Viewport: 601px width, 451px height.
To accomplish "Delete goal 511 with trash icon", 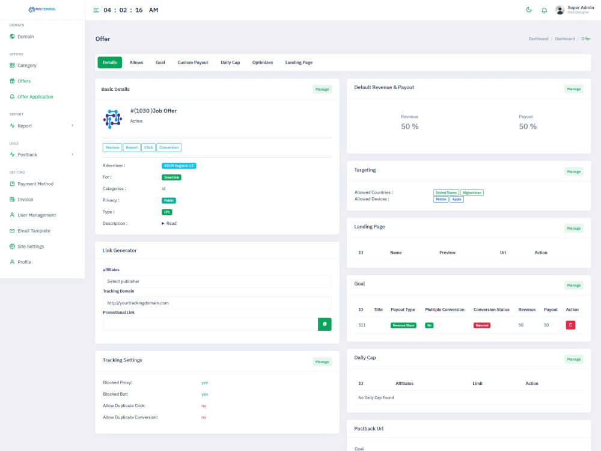I will (570, 325).
